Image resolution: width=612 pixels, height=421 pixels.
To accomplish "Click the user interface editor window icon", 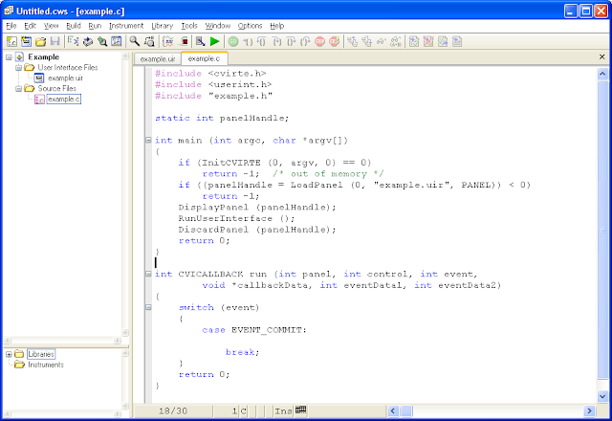I will tap(117, 41).
